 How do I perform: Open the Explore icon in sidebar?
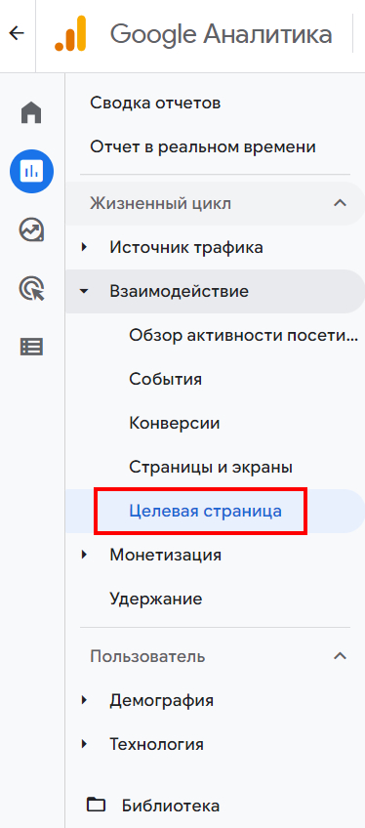[31, 230]
